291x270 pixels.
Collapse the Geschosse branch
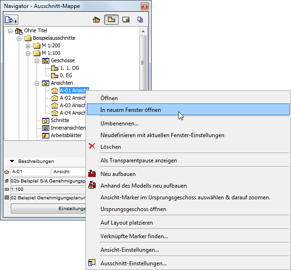click(37, 61)
